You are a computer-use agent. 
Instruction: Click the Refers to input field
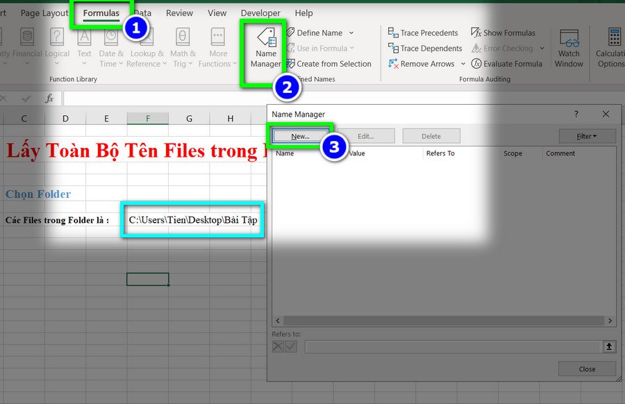pos(453,346)
